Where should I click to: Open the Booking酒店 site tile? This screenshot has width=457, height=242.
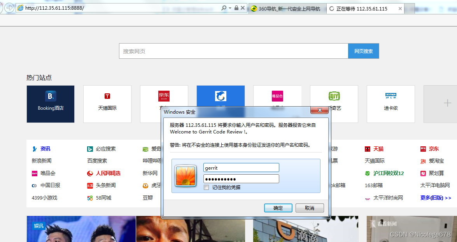pos(51,104)
